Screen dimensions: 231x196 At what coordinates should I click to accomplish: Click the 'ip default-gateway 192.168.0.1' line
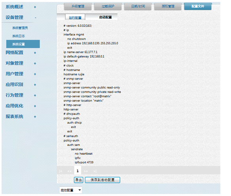point(84,56)
